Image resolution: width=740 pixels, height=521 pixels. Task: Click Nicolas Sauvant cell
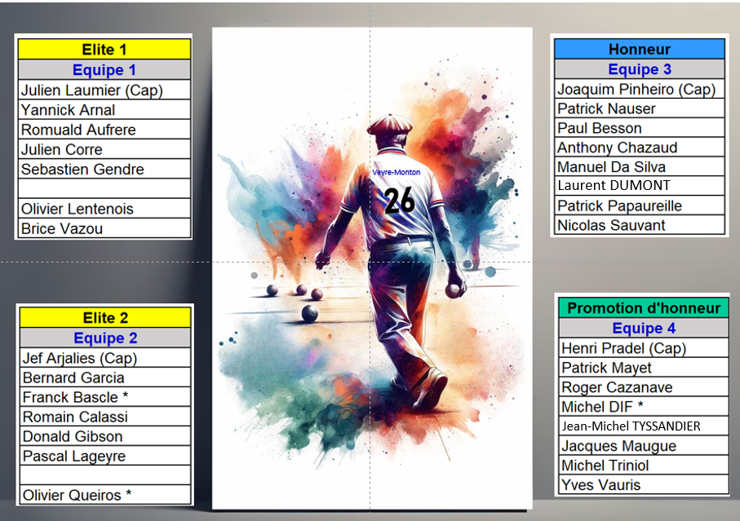tap(640, 225)
